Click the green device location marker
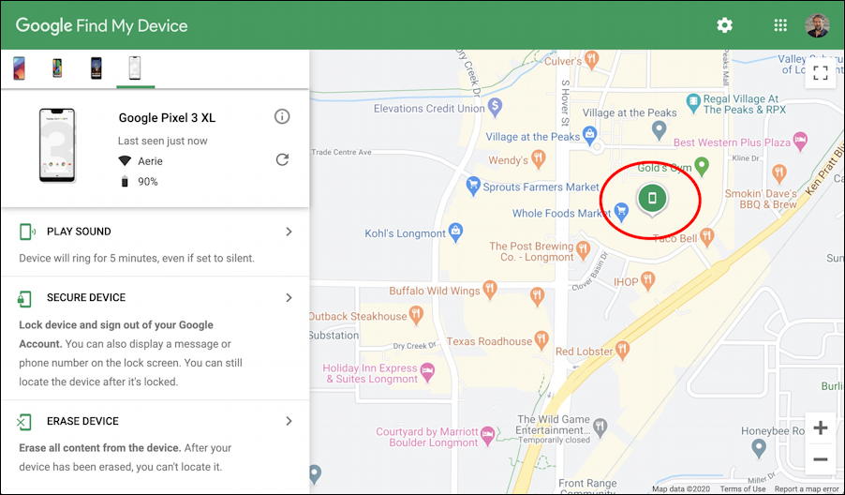Viewport: 845px width, 495px height. (652, 200)
